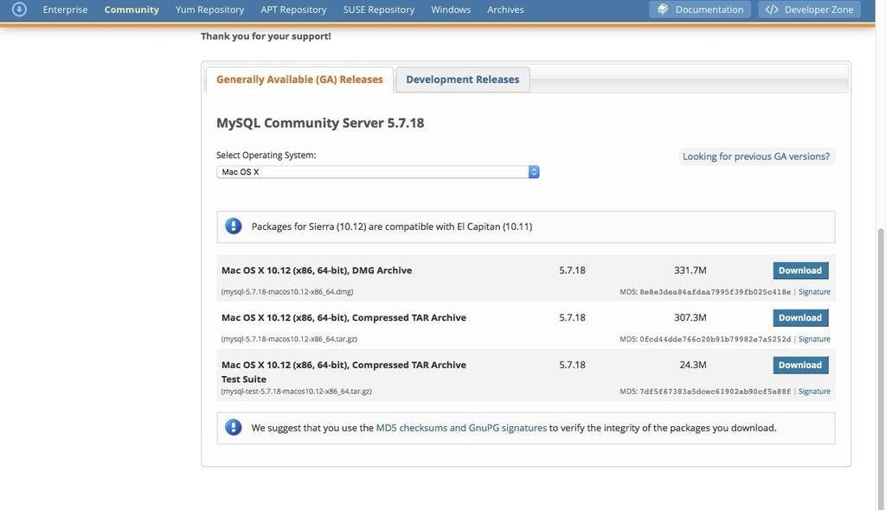886x510 pixels.
Task: Click the Documentation book icon
Action: point(663,10)
